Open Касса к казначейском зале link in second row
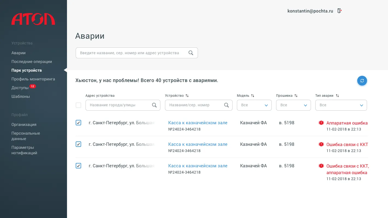The width and height of the screenshot is (388, 218). coord(198,144)
